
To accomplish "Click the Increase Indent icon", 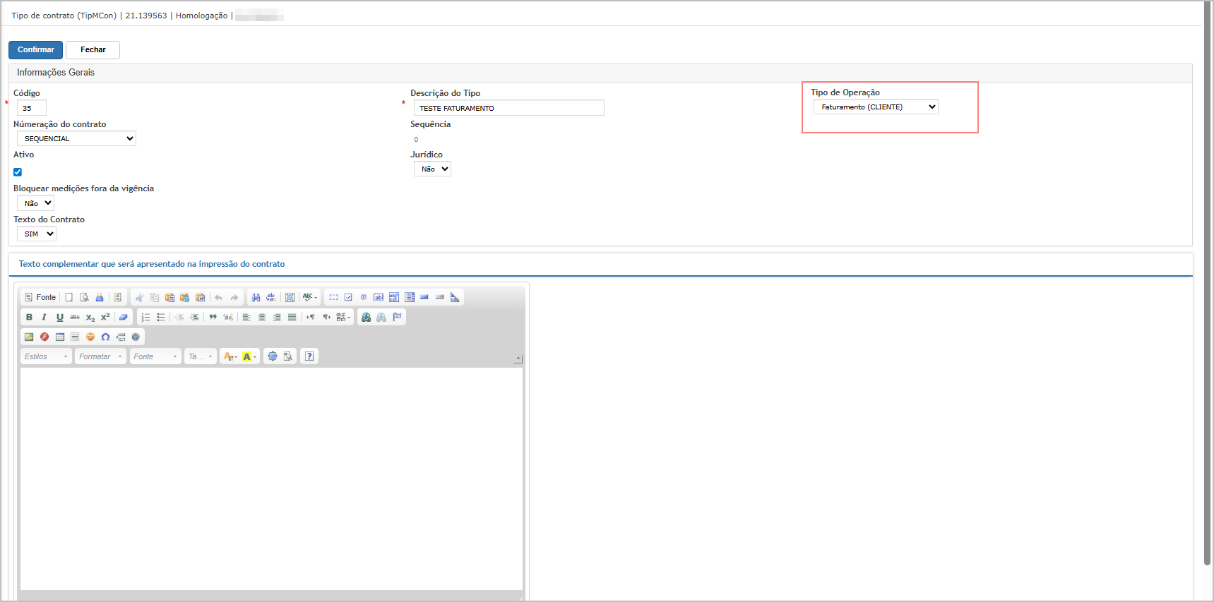I will pos(195,317).
